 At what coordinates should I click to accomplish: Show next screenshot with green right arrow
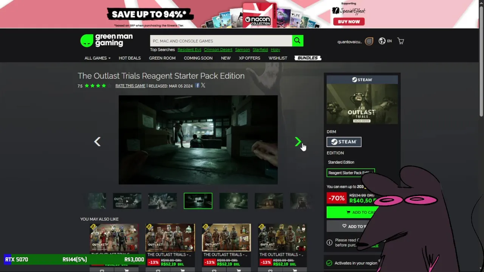298,142
